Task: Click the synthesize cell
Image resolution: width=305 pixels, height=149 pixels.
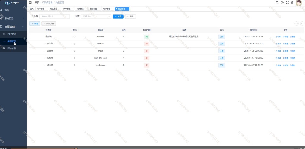Action: [100, 65]
